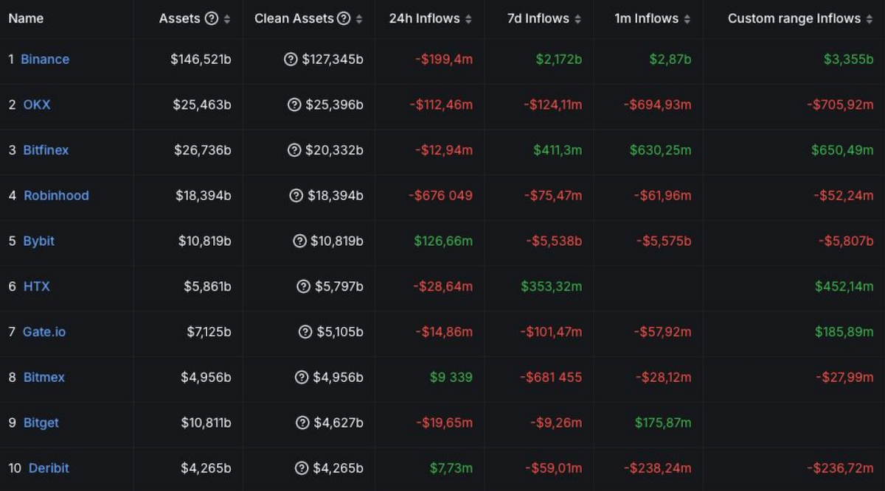Open the Binance exchange link
The height and width of the screenshot is (491, 885).
(45, 59)
